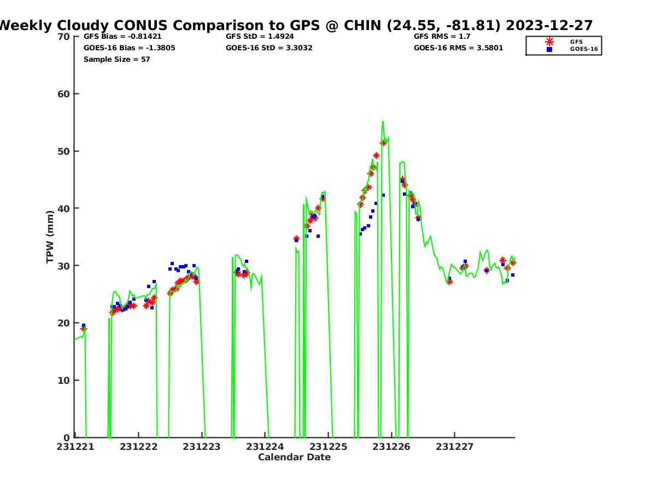Click the 'GOES-16 RMS = 3.5801' statistic
Image resolution: width=656 pixels, height=492 pixels.
pos(458,48)
